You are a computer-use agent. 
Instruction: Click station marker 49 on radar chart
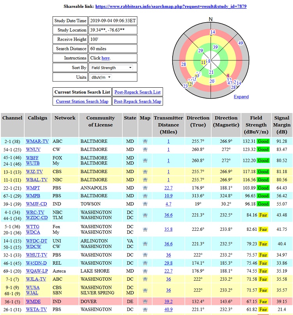click(241, 43)
